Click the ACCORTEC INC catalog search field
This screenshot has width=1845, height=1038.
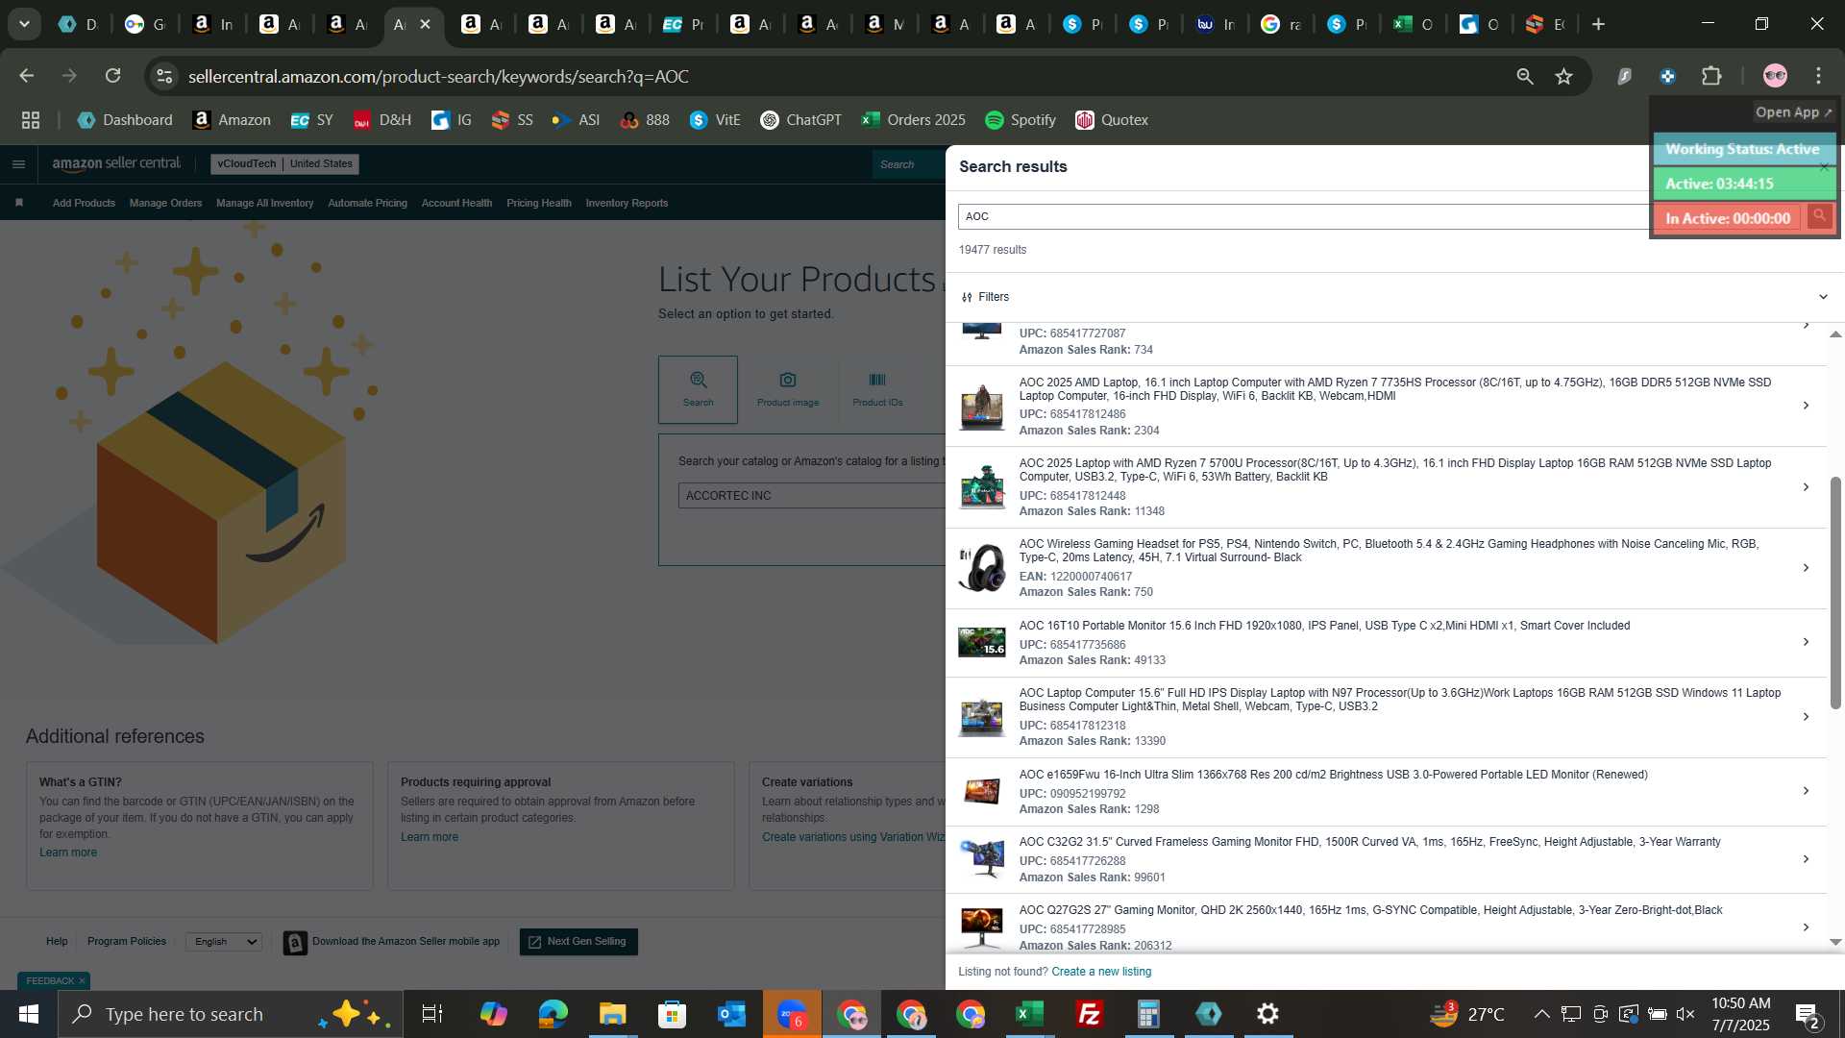point(812,496)
